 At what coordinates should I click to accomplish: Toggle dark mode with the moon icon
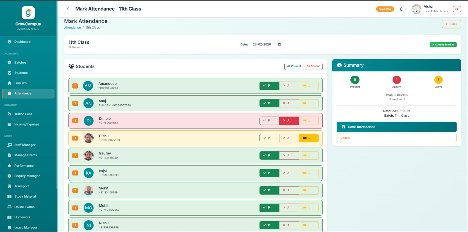point(401,9)
